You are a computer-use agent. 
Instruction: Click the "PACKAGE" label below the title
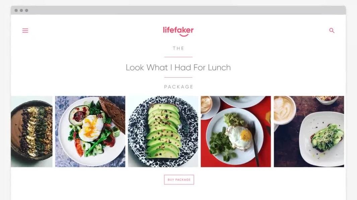(x=179, y=87)
